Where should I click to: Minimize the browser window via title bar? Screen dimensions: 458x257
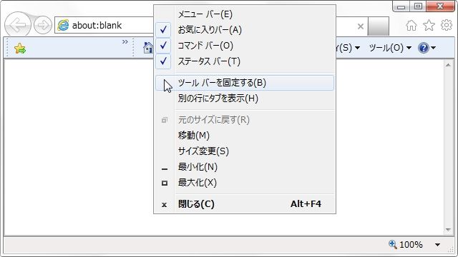click(401, 6)
